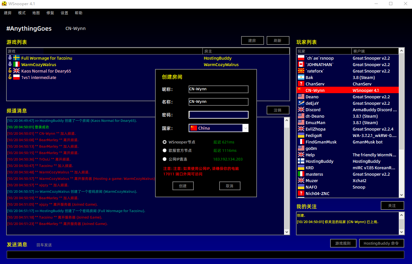Click the open lock icon beside 1vs1 intermediate
Screen dimensions: 412x264
tap(10, 77)
